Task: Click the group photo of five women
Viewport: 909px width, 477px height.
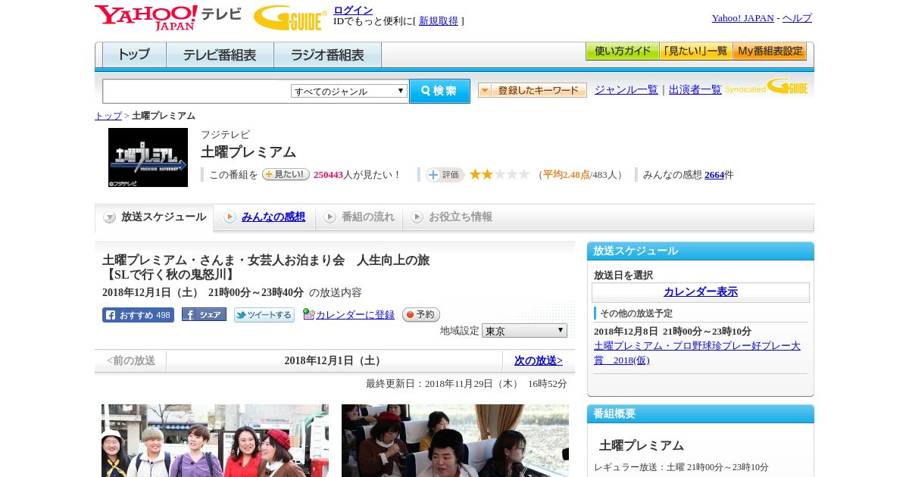Action: tap(215, 441)
